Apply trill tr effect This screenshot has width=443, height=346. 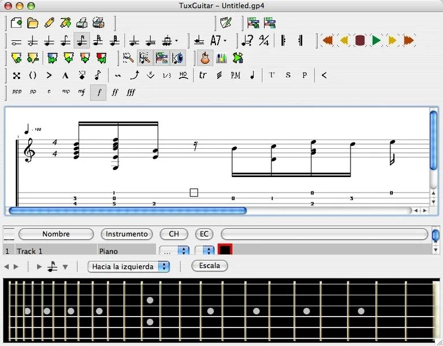203,76
